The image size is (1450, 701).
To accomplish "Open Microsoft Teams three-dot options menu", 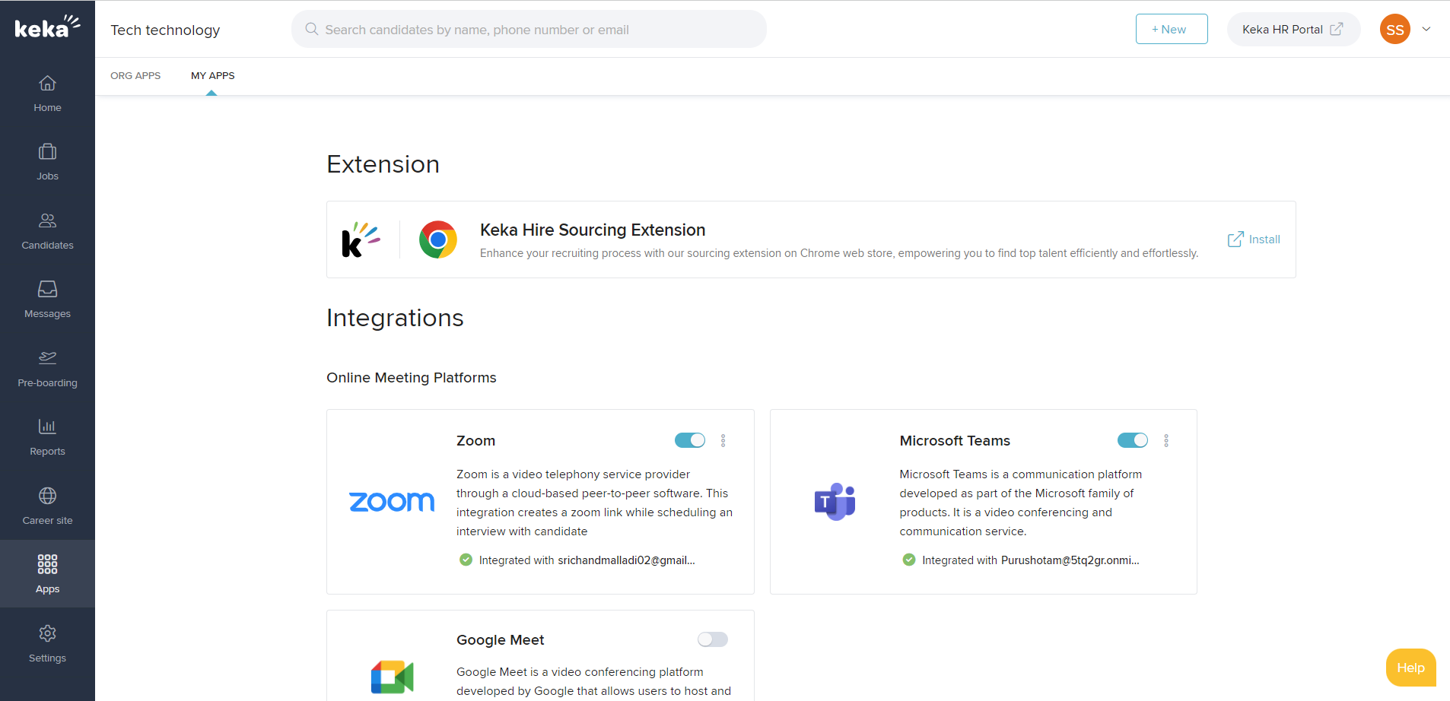I will coord(1166,440).
